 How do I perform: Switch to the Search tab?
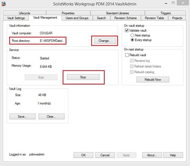(x=101, y=18)
